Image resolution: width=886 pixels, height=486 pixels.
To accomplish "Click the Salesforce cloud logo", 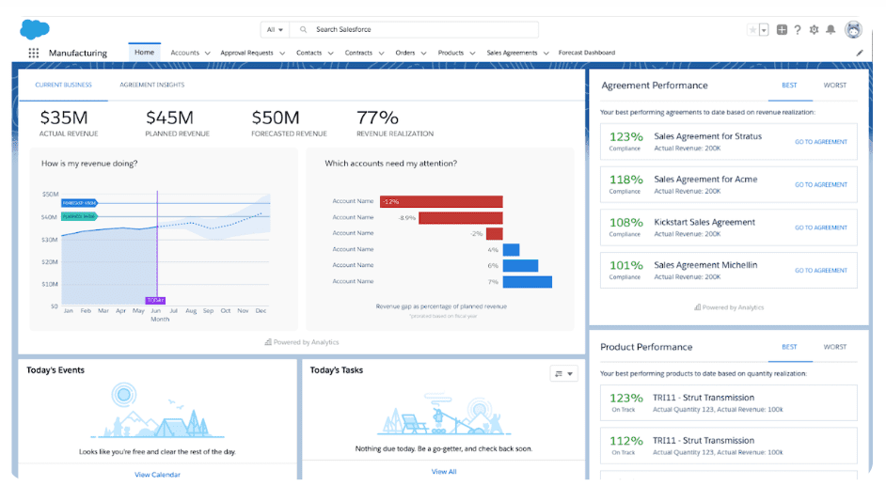I will pyautogui.click(x=35, y=29).
